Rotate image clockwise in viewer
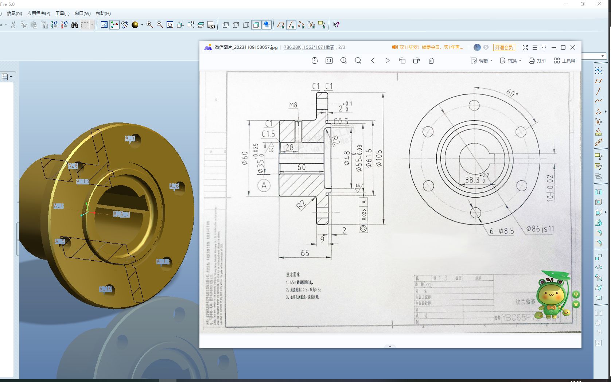 point(416,61)
